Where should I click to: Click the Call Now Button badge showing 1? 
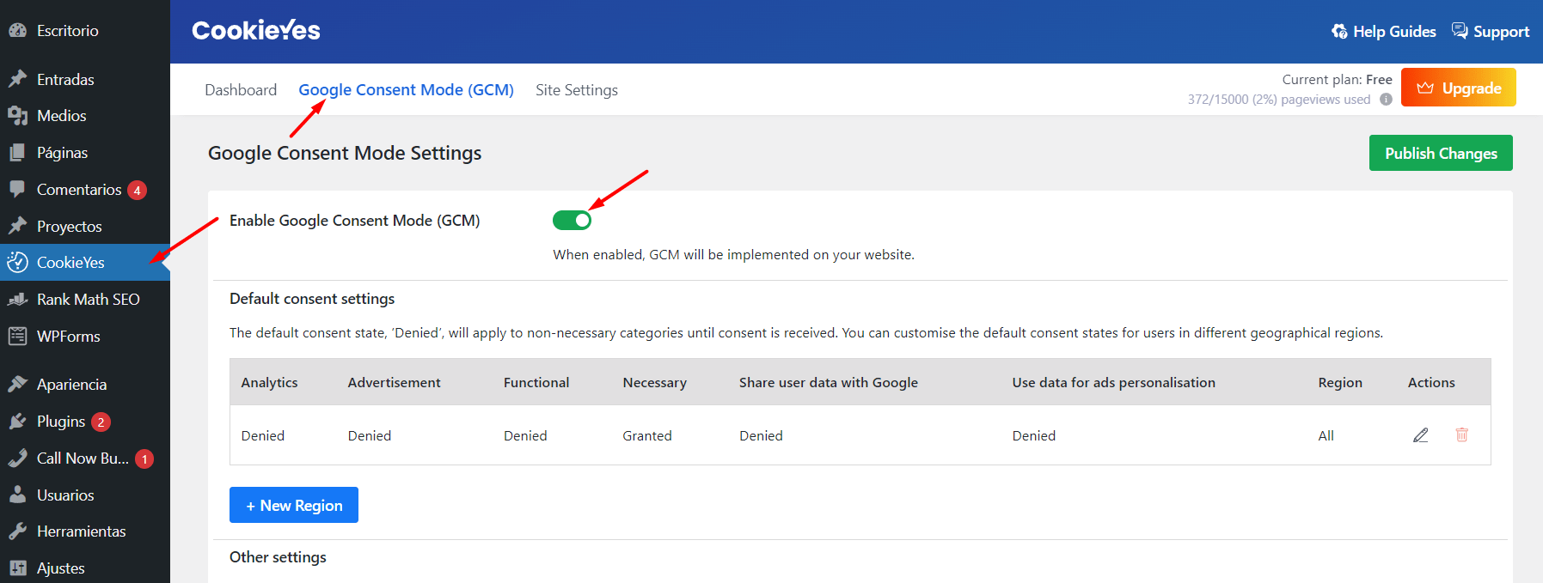pyautogui.click(x=144, y=459)
